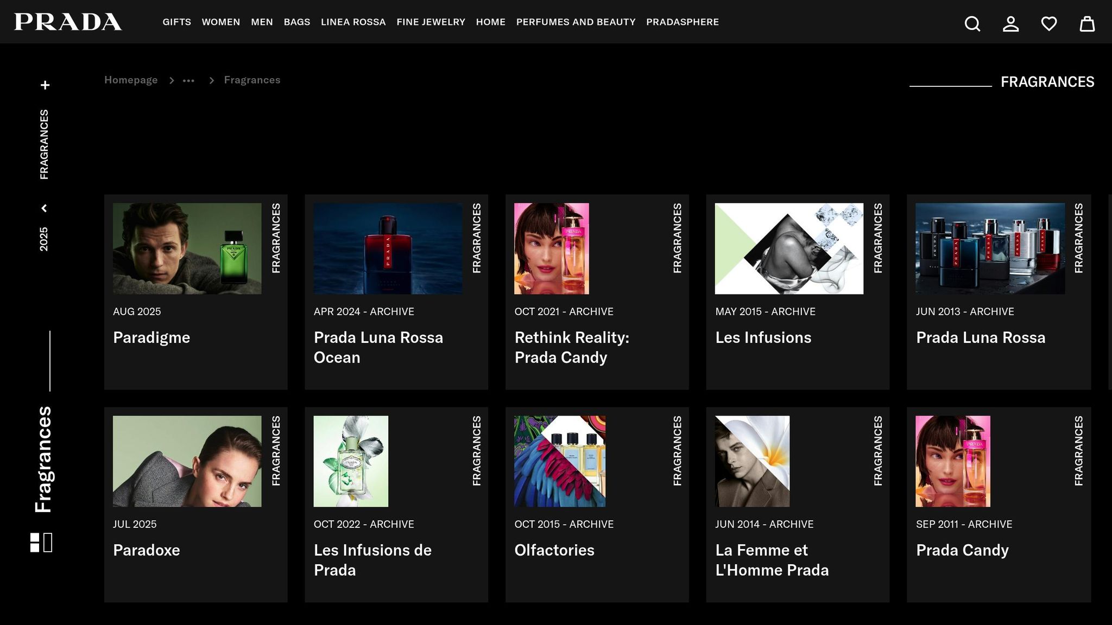Click the plus icon in the sidebar
Viewport: 1112px width, 625px height.
coord(45,85)
